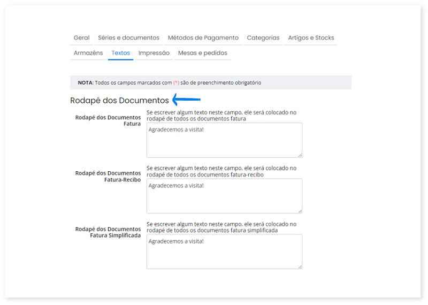Click the Fatura Simplificada footer text area

(224, 251)
